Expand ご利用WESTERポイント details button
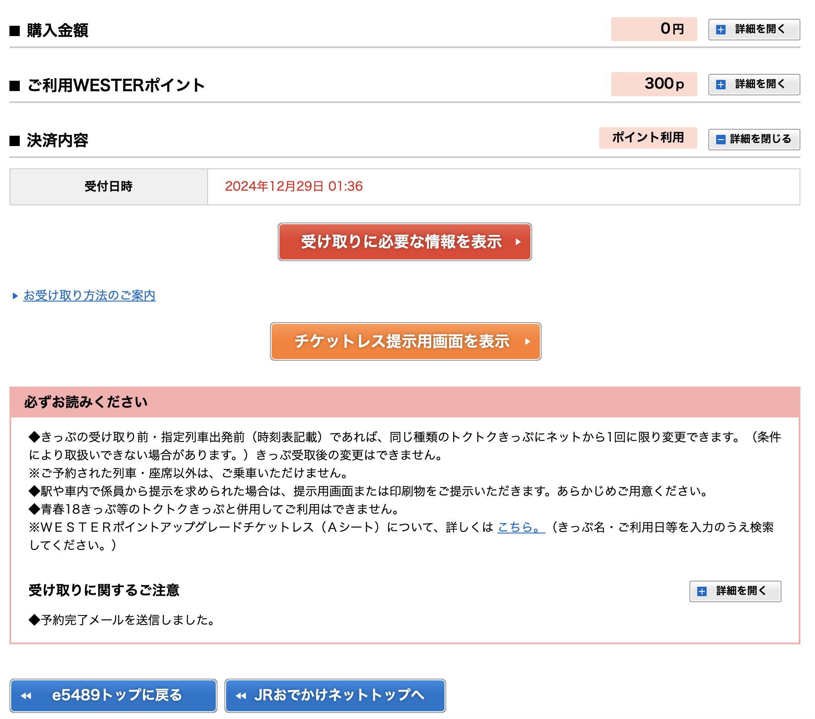Screen dimensions: 815x719 tap(754, 84)
